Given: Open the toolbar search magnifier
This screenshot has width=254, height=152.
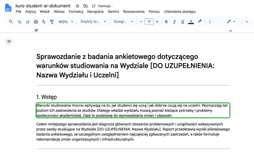Looking at the screenshot, I should coord(11,22).
